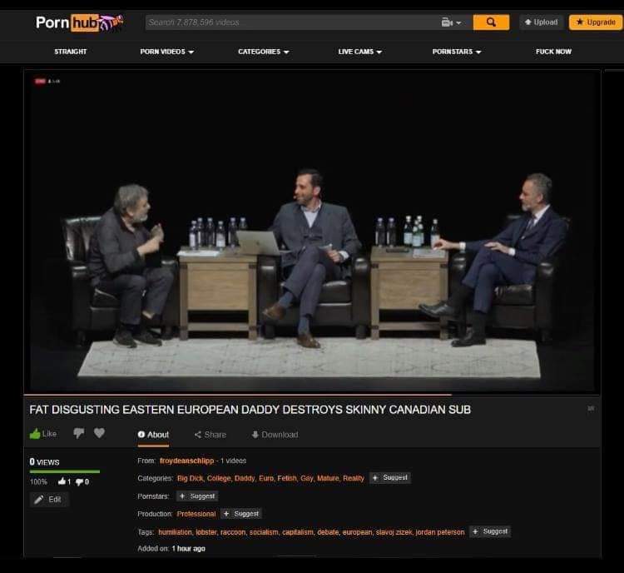Click in the video search field
The image size is (624, 573).
coord(293,22)
